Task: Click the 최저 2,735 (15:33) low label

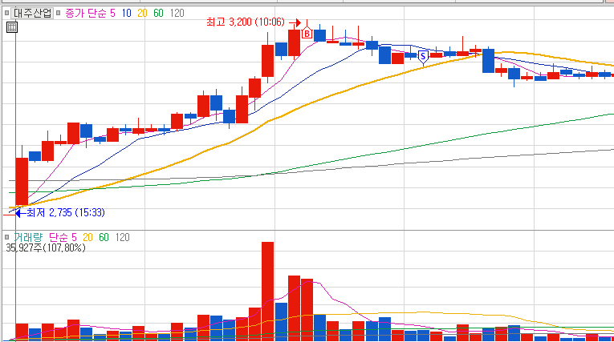Action: click(x=65, y=212)
